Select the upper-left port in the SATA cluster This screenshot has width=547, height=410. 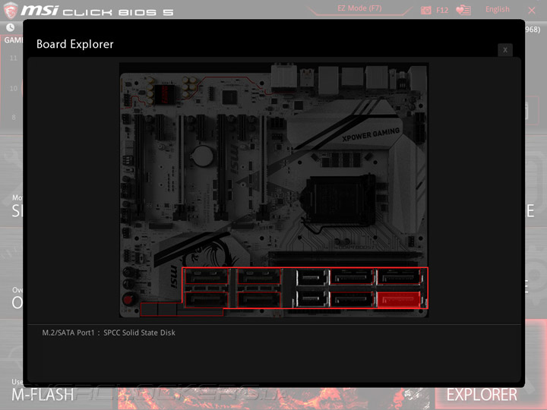[206, 277]
